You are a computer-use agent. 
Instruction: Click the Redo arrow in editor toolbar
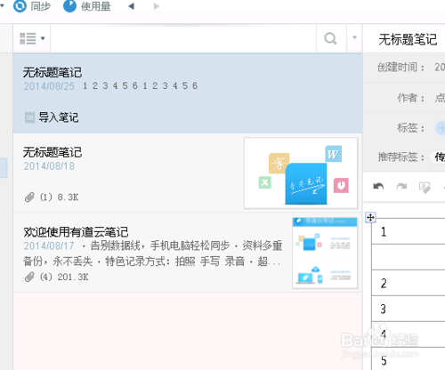401,187
